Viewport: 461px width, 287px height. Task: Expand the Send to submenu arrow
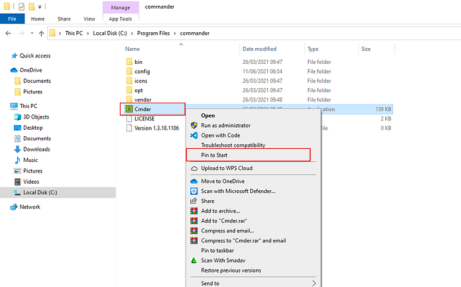coord(313,283)
